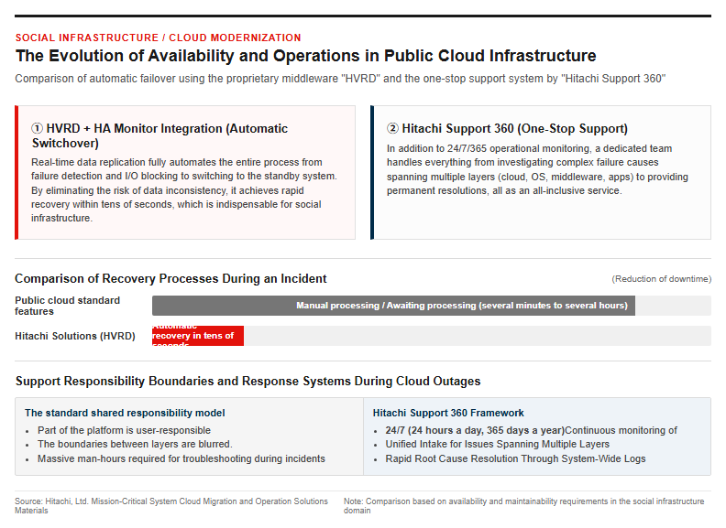Click the 'Hitachi Solutions (HVRD)' row label
The width and height of the screenshot is (726, 528).
click(75, 336)
